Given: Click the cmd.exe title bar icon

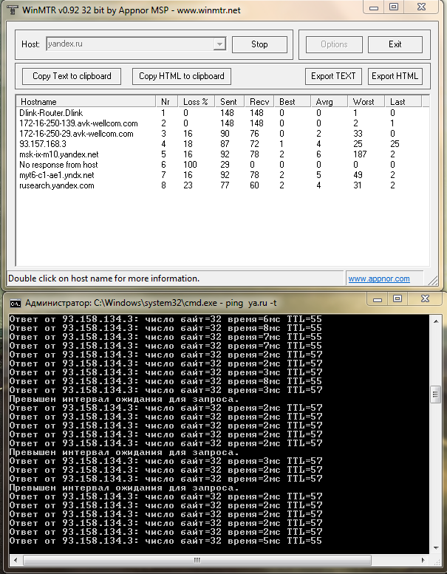Looking at the screenshot, I should [x=15, y=303].
